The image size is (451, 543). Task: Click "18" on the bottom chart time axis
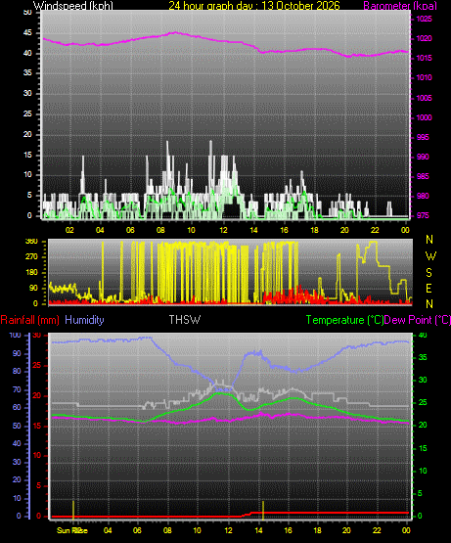coord(317,530)
